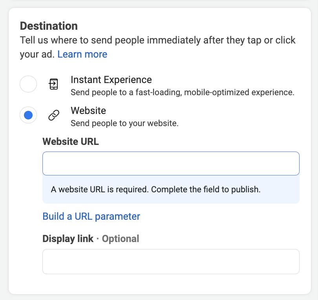Image resolution: width=318 pixels, height=300 pixels.
Task: Click the Website URL field label
Action: point(71,141)
